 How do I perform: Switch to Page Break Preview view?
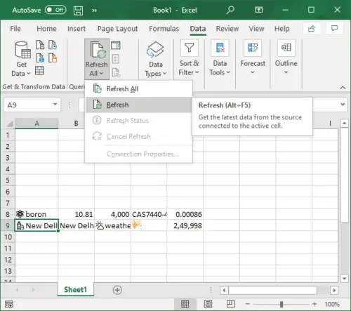point(230,304)
